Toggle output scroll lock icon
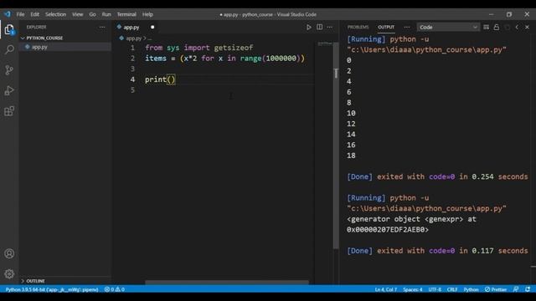536x301 pixels. point(497,27)
